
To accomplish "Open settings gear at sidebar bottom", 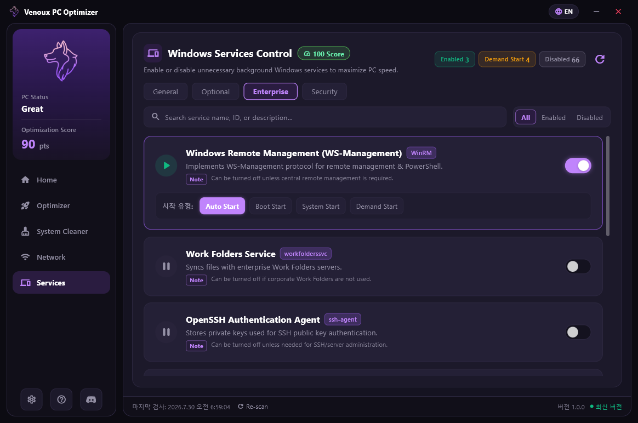I will pos(31,399).
